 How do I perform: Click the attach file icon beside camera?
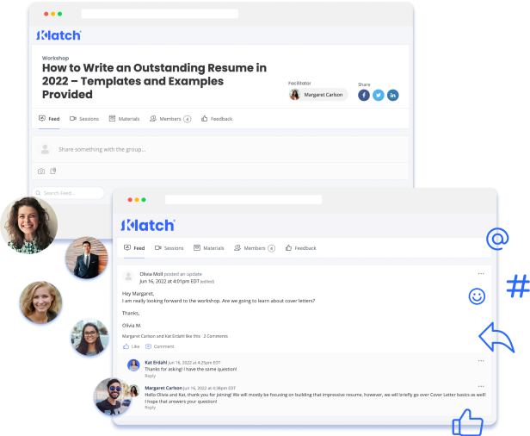tap(52, 171)
